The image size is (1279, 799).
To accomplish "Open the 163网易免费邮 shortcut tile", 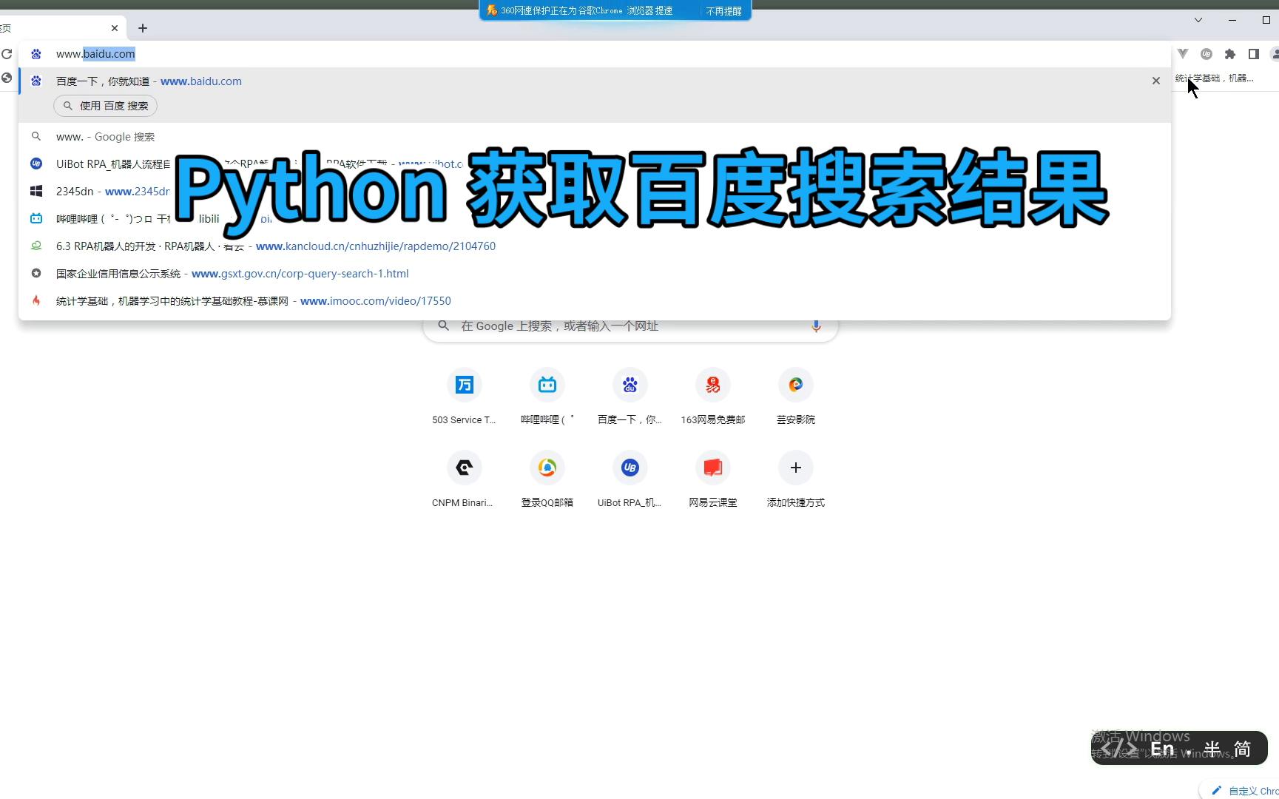I will pos(712,397).
